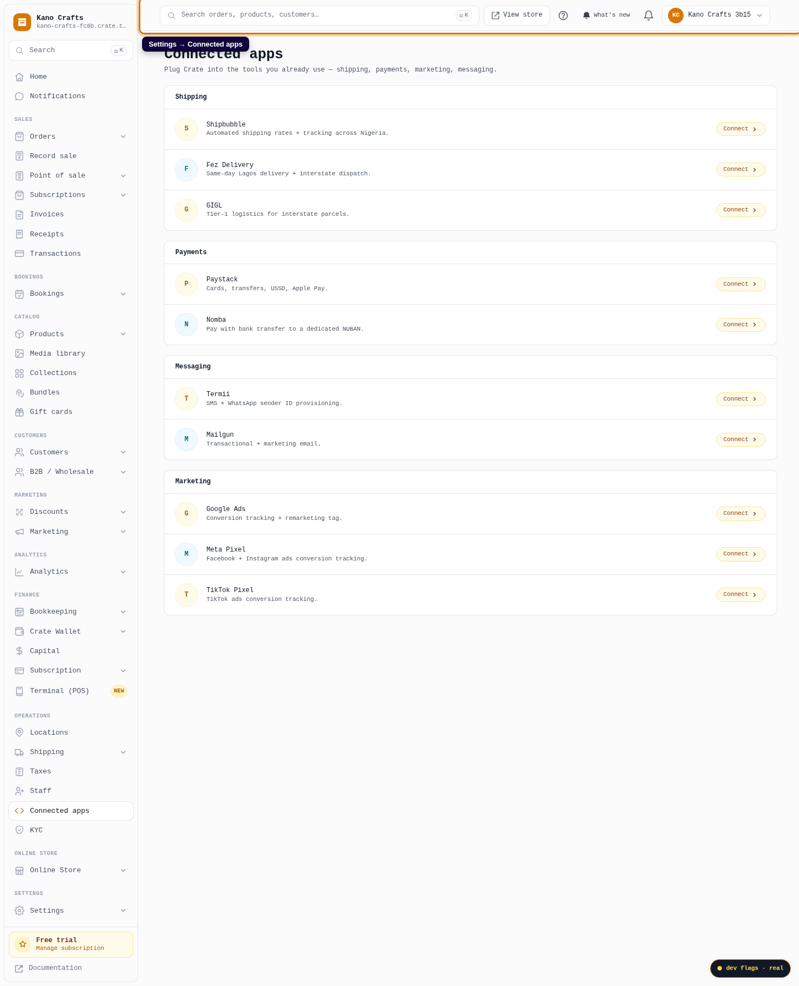Connect Google Ads tracking
This screenshot has height=986, width=799.
[x=741, y=514]
